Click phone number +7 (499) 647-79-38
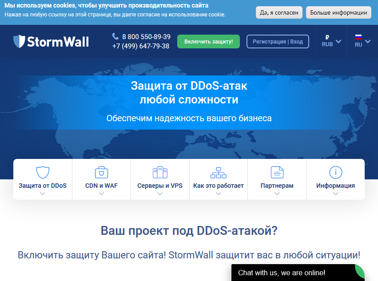This screenshot has height=281, width=378. [x=141, y=46]
